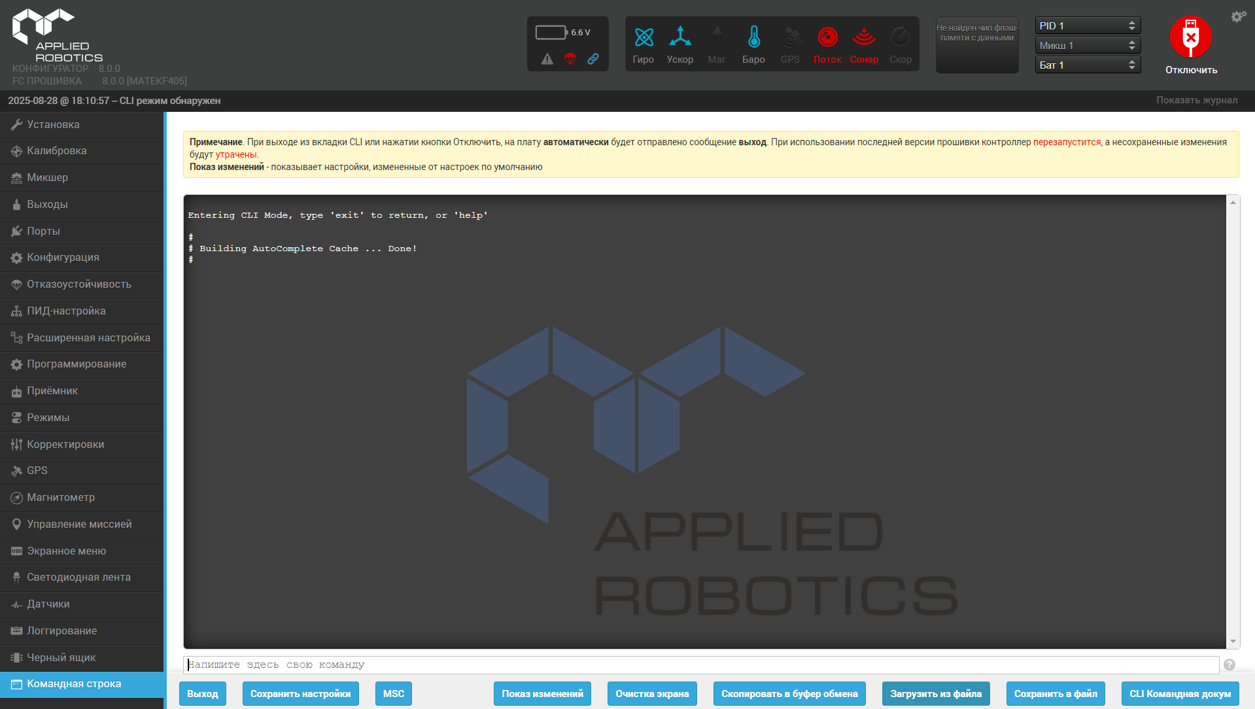
Task: Open the Микш 1 mixer profile dropdown
Action: pos(1087,45)
